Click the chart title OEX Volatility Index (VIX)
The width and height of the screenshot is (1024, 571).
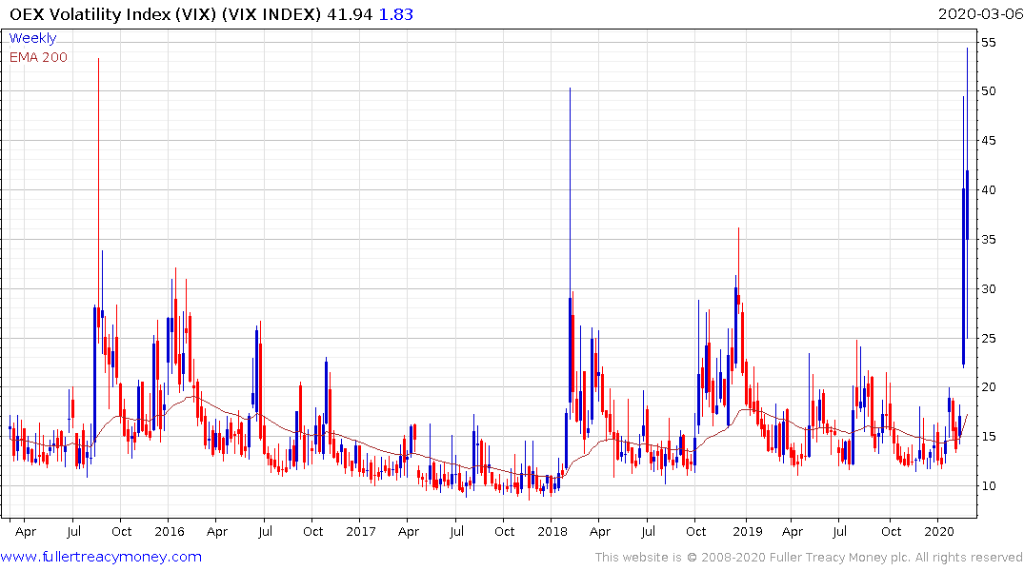click(x=112, y=14)
